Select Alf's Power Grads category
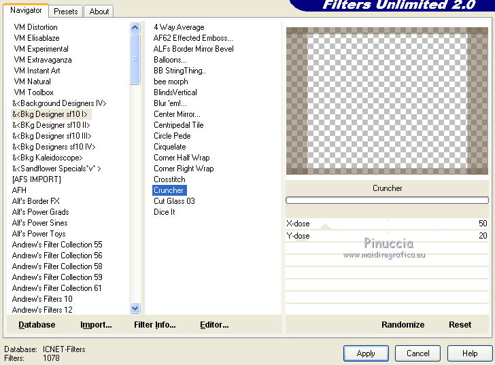 tap(40, 212)
